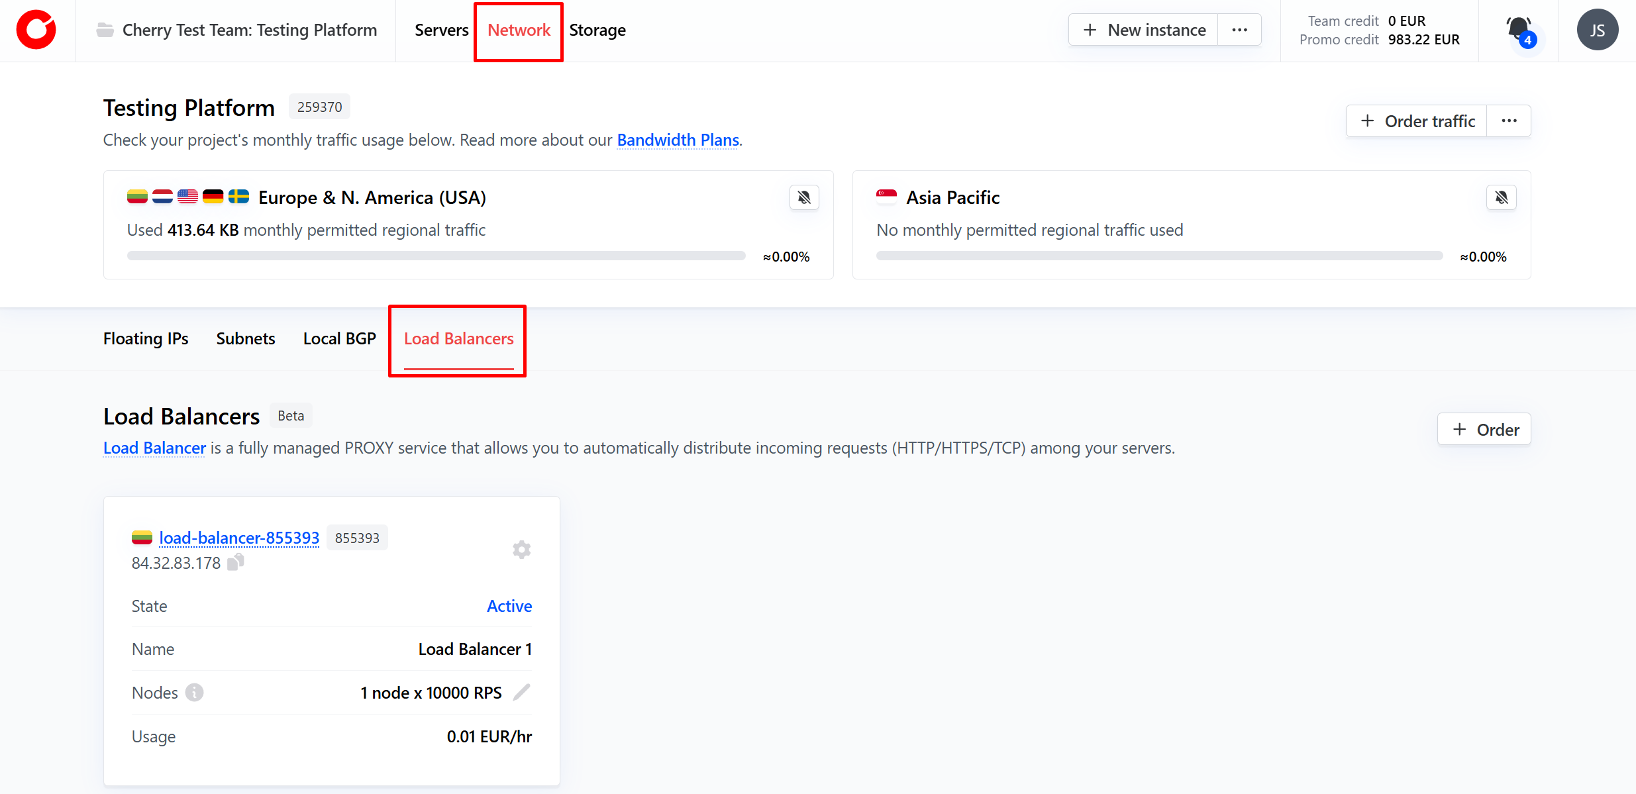
Task: Open the Storage menu item
Action: coord(597,30)
